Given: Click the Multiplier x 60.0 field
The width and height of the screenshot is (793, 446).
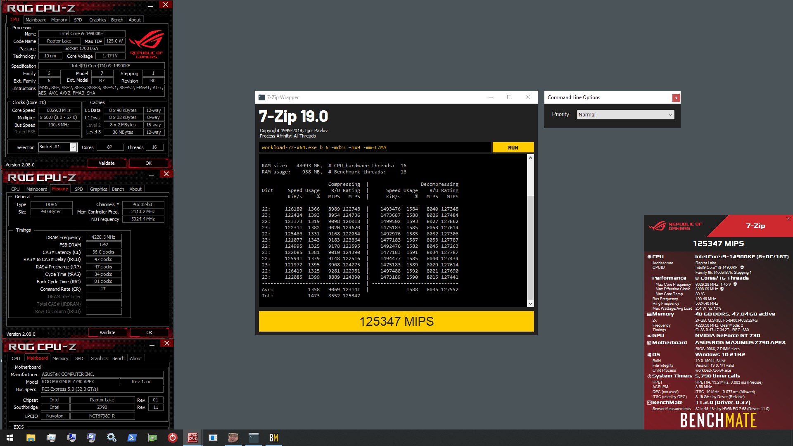Looking at the screenshot, I should point(59,117).
